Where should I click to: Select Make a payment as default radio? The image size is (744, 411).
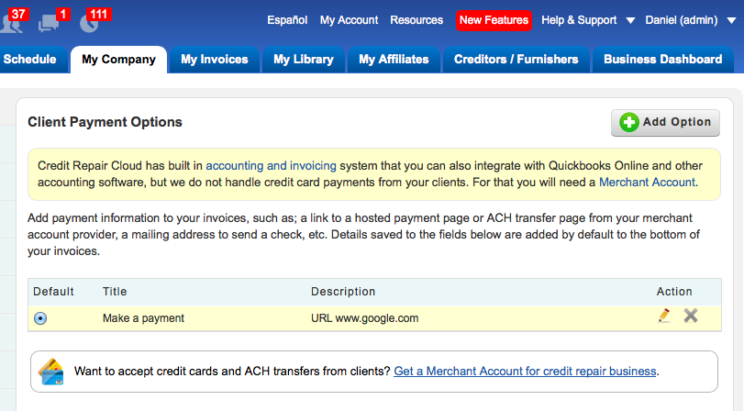[x=40, y=318]
